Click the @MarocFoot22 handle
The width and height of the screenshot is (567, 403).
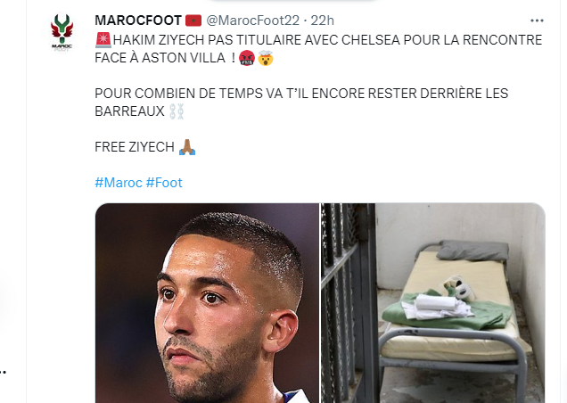[x=252, y=21]
